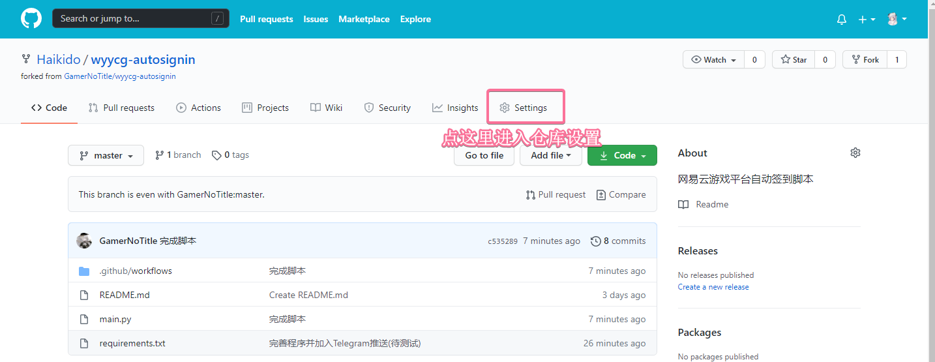Click the slash shortcut key icon in search
The width and height of the screenshot is (935, 362).
[217, 19]
